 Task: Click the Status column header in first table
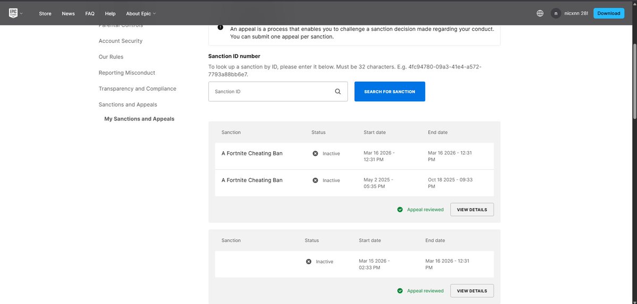[319, 132]
